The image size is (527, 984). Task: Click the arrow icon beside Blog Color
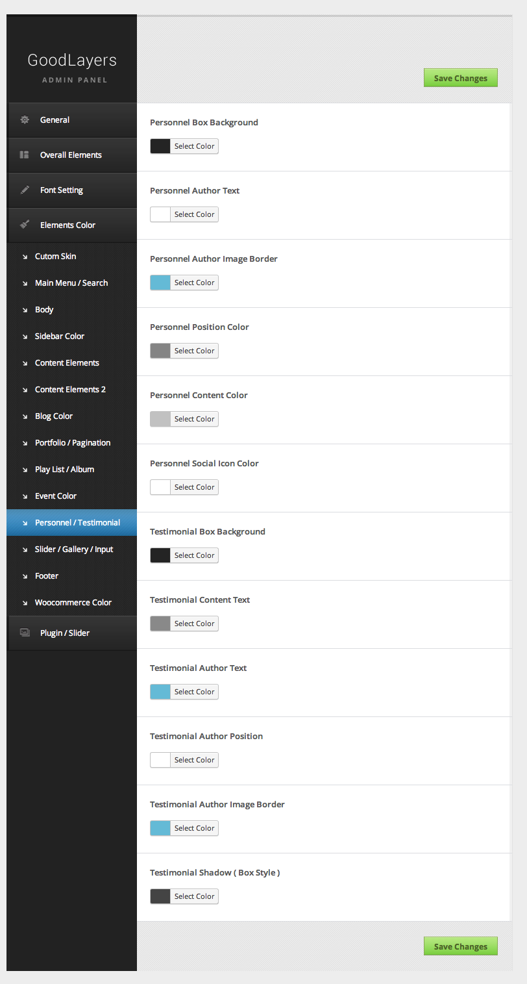[25, 416]
